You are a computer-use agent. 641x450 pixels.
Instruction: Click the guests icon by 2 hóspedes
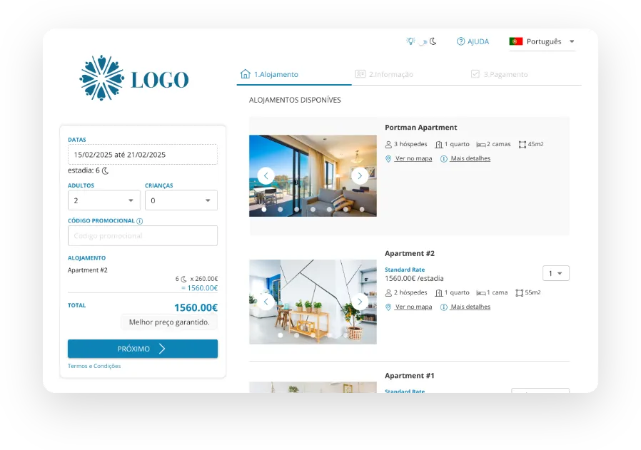pos(388,293)
